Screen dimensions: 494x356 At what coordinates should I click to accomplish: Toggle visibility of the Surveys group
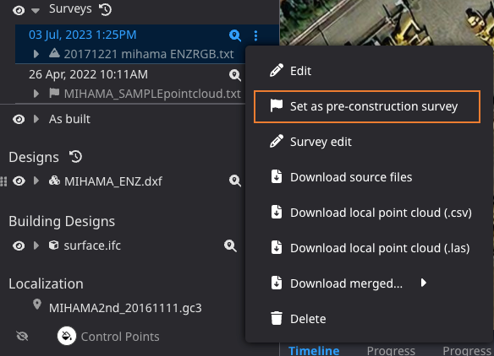point(19,10)
